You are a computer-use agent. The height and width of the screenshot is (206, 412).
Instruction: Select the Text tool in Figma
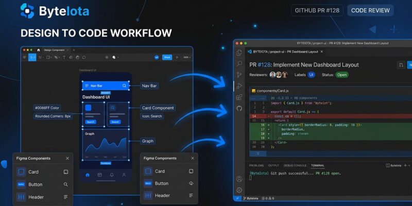pyautogui.click(x=64, y=57)
